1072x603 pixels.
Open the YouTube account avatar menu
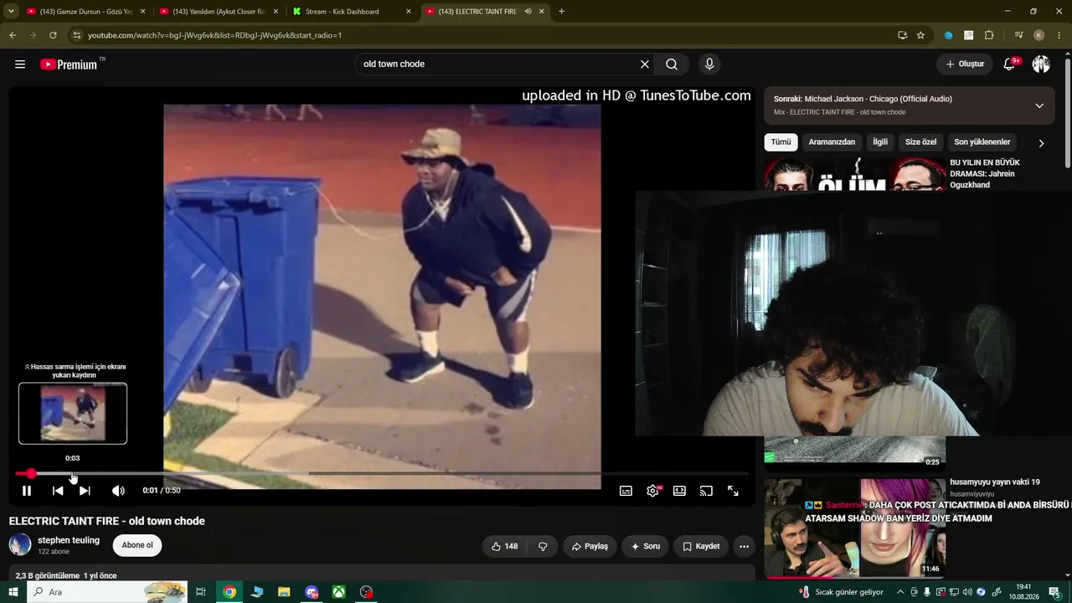pos(1041,64)
